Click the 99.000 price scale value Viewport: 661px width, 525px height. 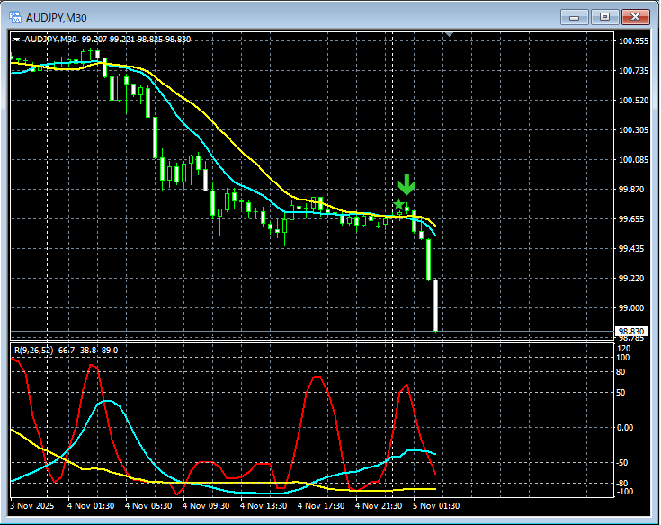point(631,308)
